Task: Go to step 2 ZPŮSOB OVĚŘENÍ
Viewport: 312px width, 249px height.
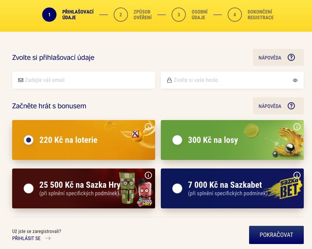Action: (x=121, y=15)
